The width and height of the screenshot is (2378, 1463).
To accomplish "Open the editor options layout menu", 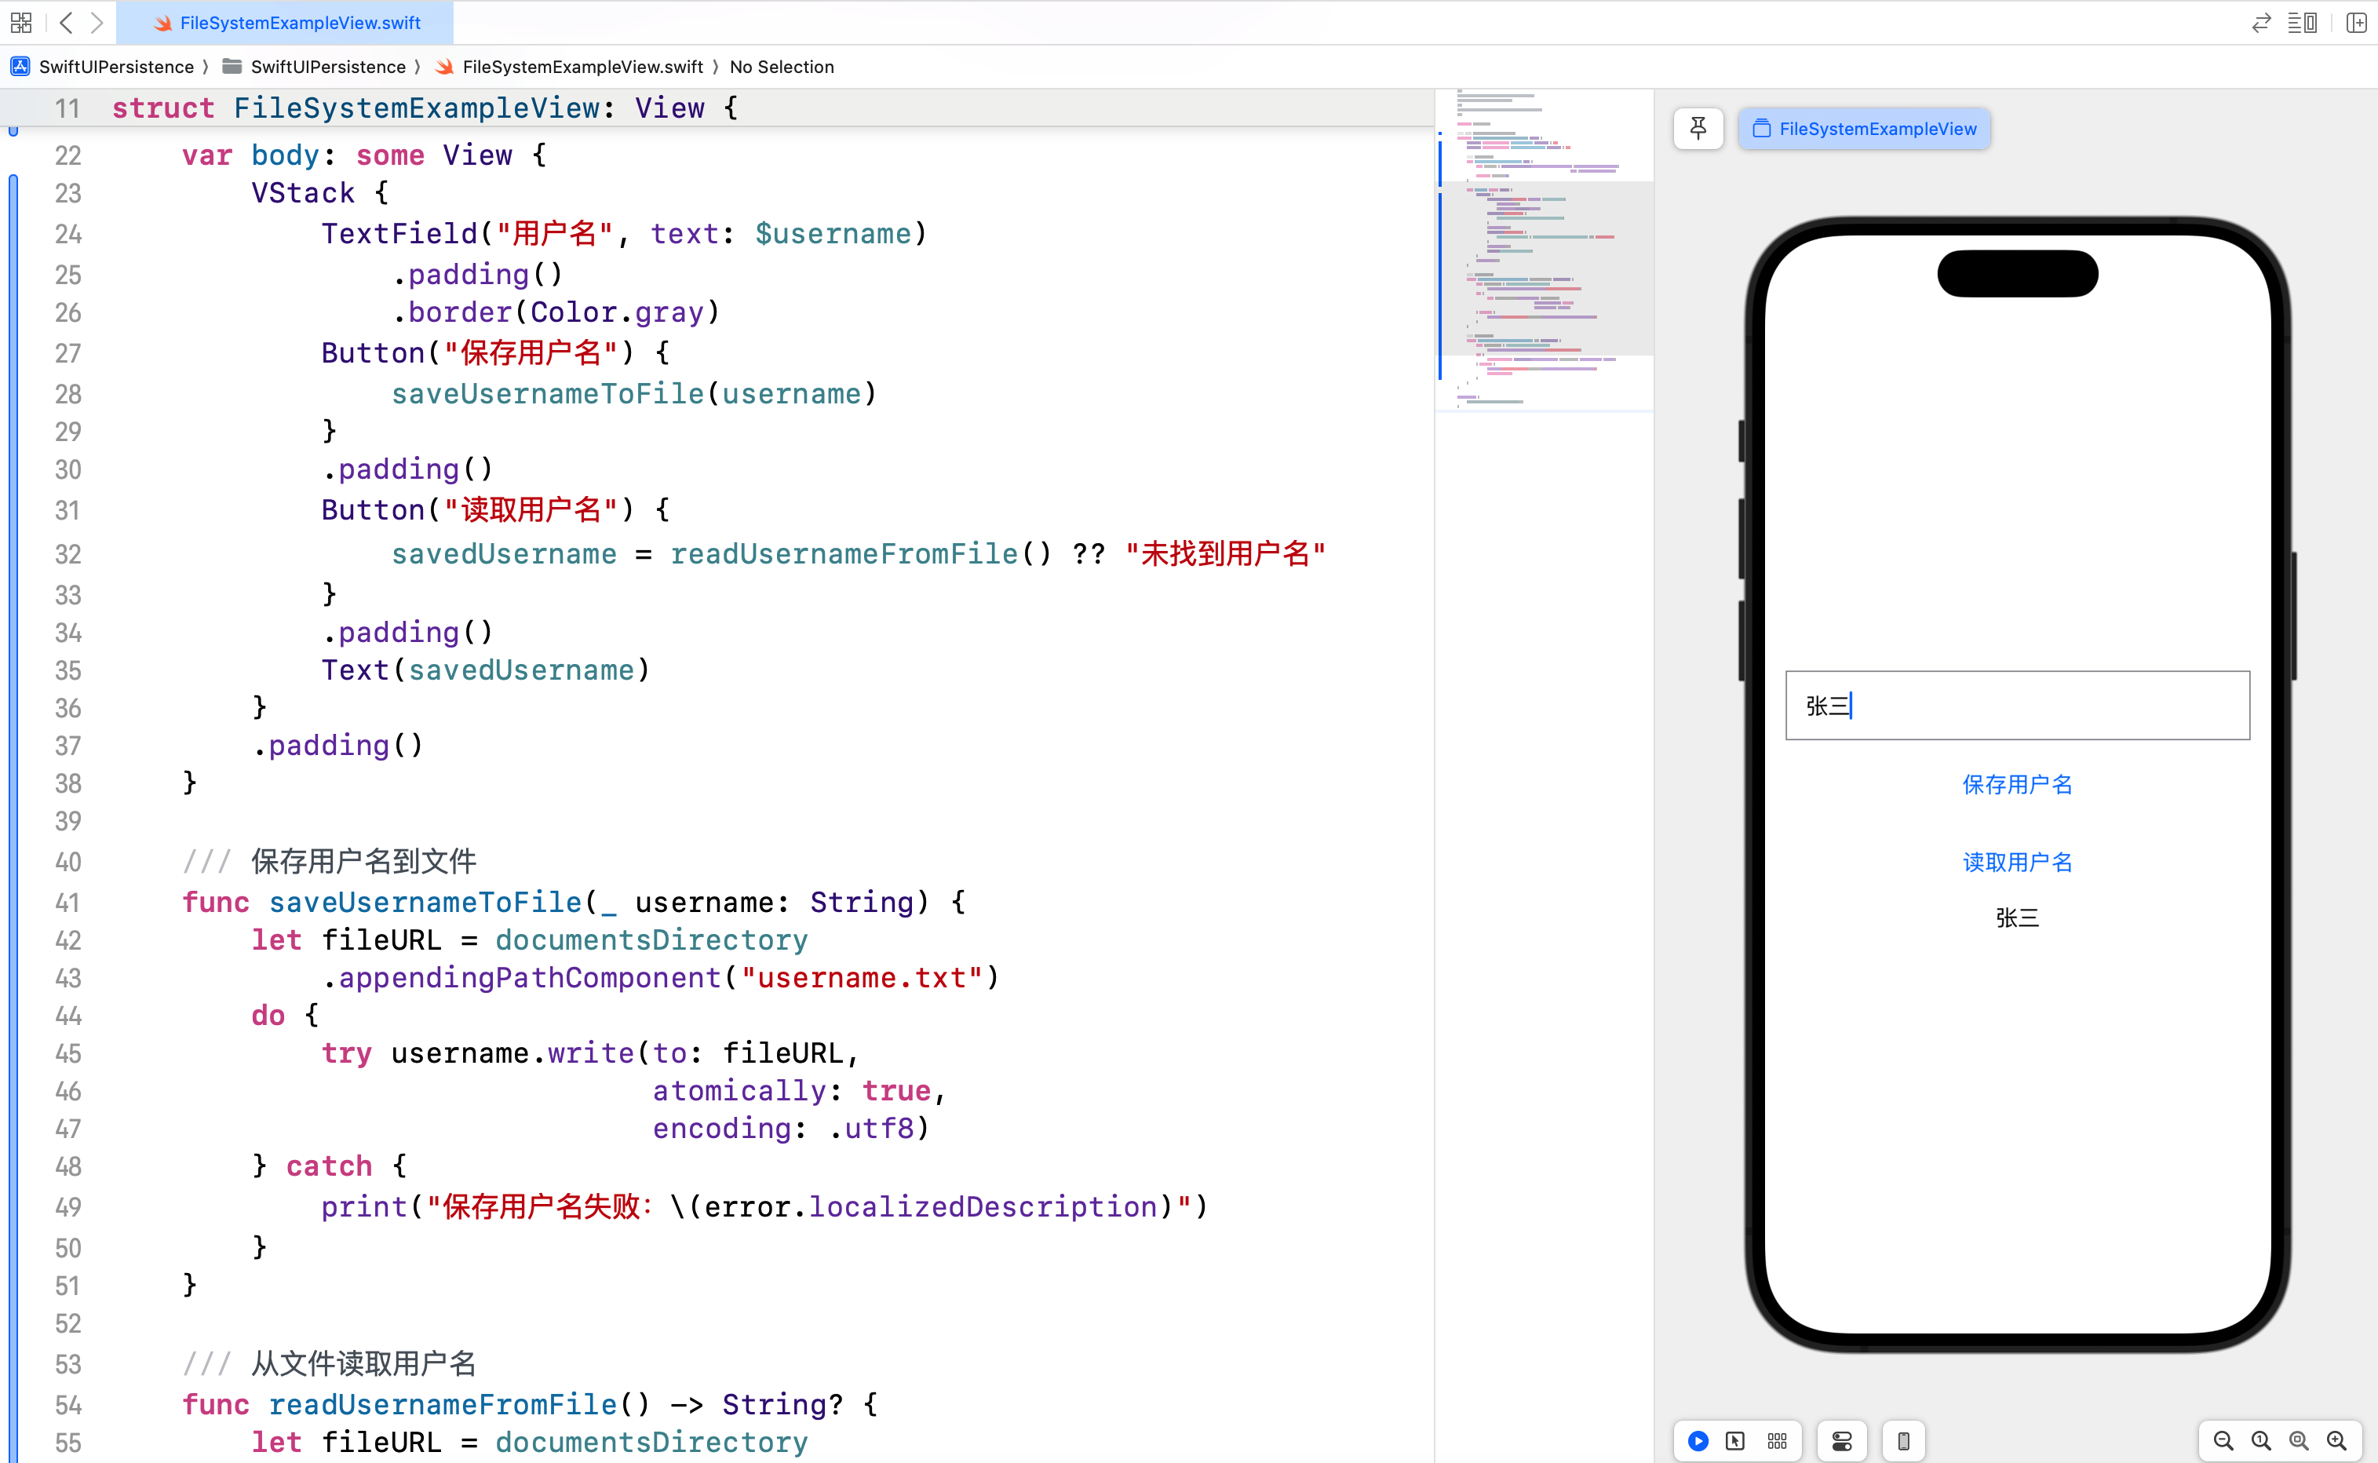I will pyautogui.click(x=2303, y=22).
